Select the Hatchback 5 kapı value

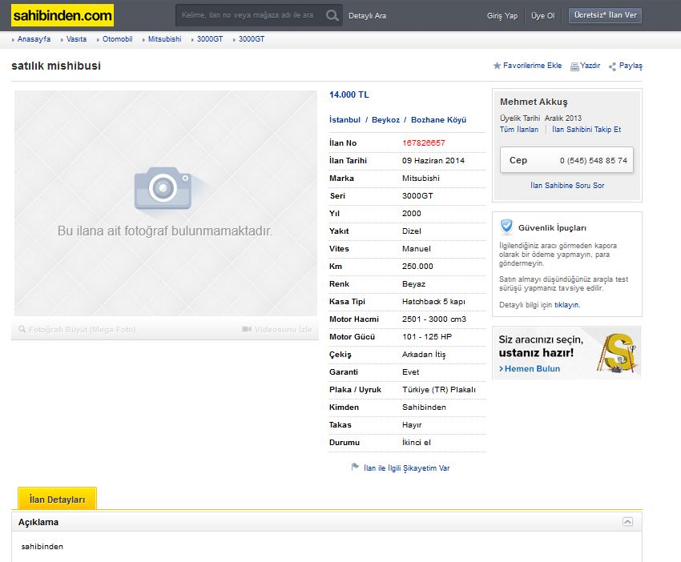pyautogui.click(x=433, y=302)
